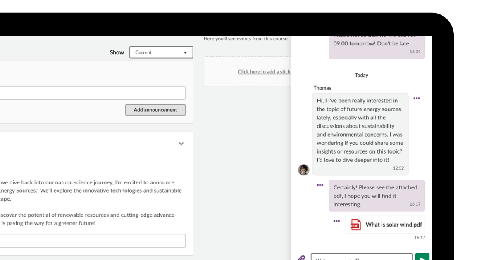The height and width of the screenshot is (260, 496).
Task: Open the Show filter dropdown set to Current
Action: click(161, 52)
